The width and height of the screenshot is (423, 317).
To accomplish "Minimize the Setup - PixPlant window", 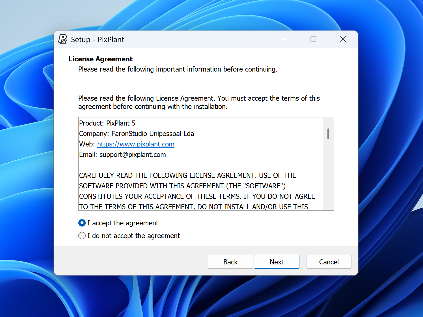I will coord(284,39).
